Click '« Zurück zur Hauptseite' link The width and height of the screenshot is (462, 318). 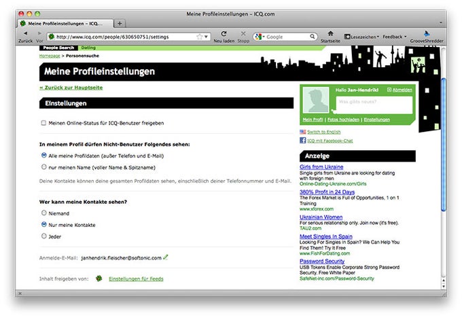click(x=71, y=88)
